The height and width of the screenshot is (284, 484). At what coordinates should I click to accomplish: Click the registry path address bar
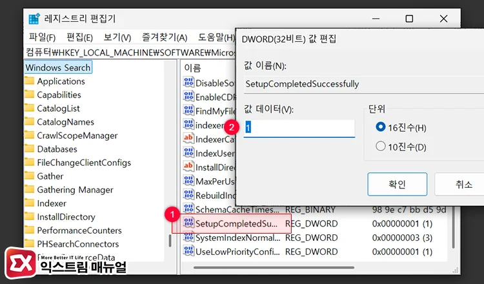[130, 52]
